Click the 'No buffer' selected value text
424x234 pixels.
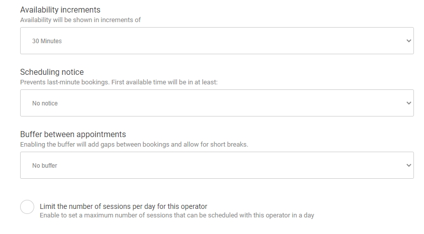click(45, 166)
